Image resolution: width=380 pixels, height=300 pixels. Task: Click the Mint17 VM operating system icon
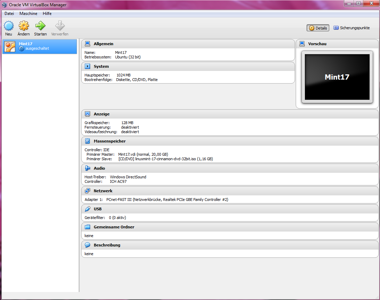pos(10,47)
